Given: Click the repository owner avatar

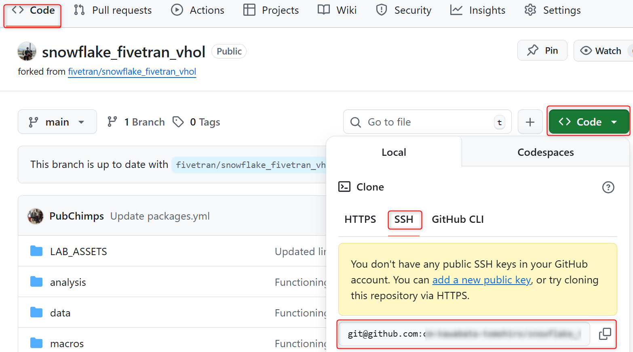Looking at the screenshot, I should point(27,52).
